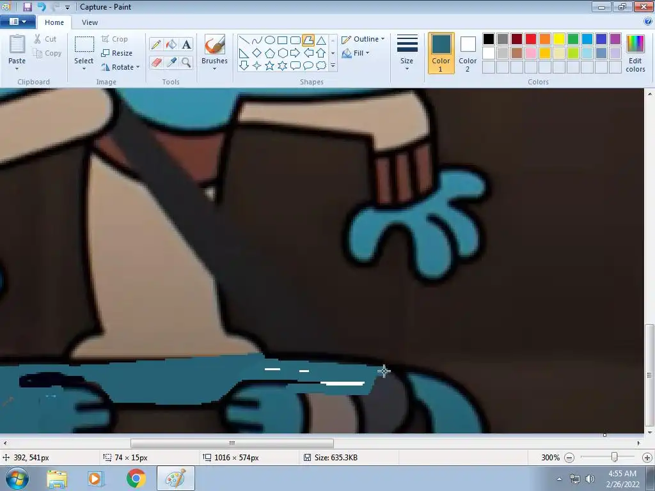This screenshot has width=655, height=491.
Task: Pick the Diamond shape
Action: pos(257,53)
